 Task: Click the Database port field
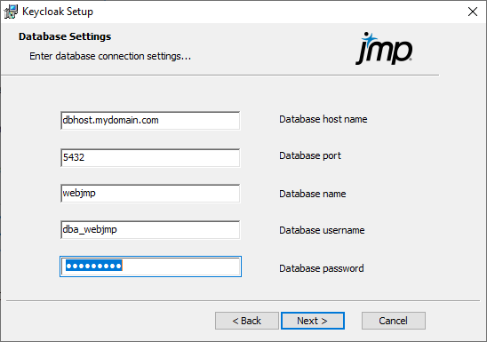(150, 157)
